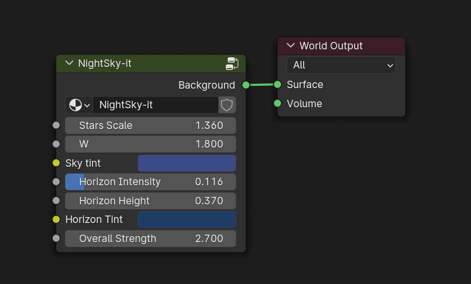The image size is (471, 284).
Task: Collapse the NightSky-it node
Action: tap(69, 63)
